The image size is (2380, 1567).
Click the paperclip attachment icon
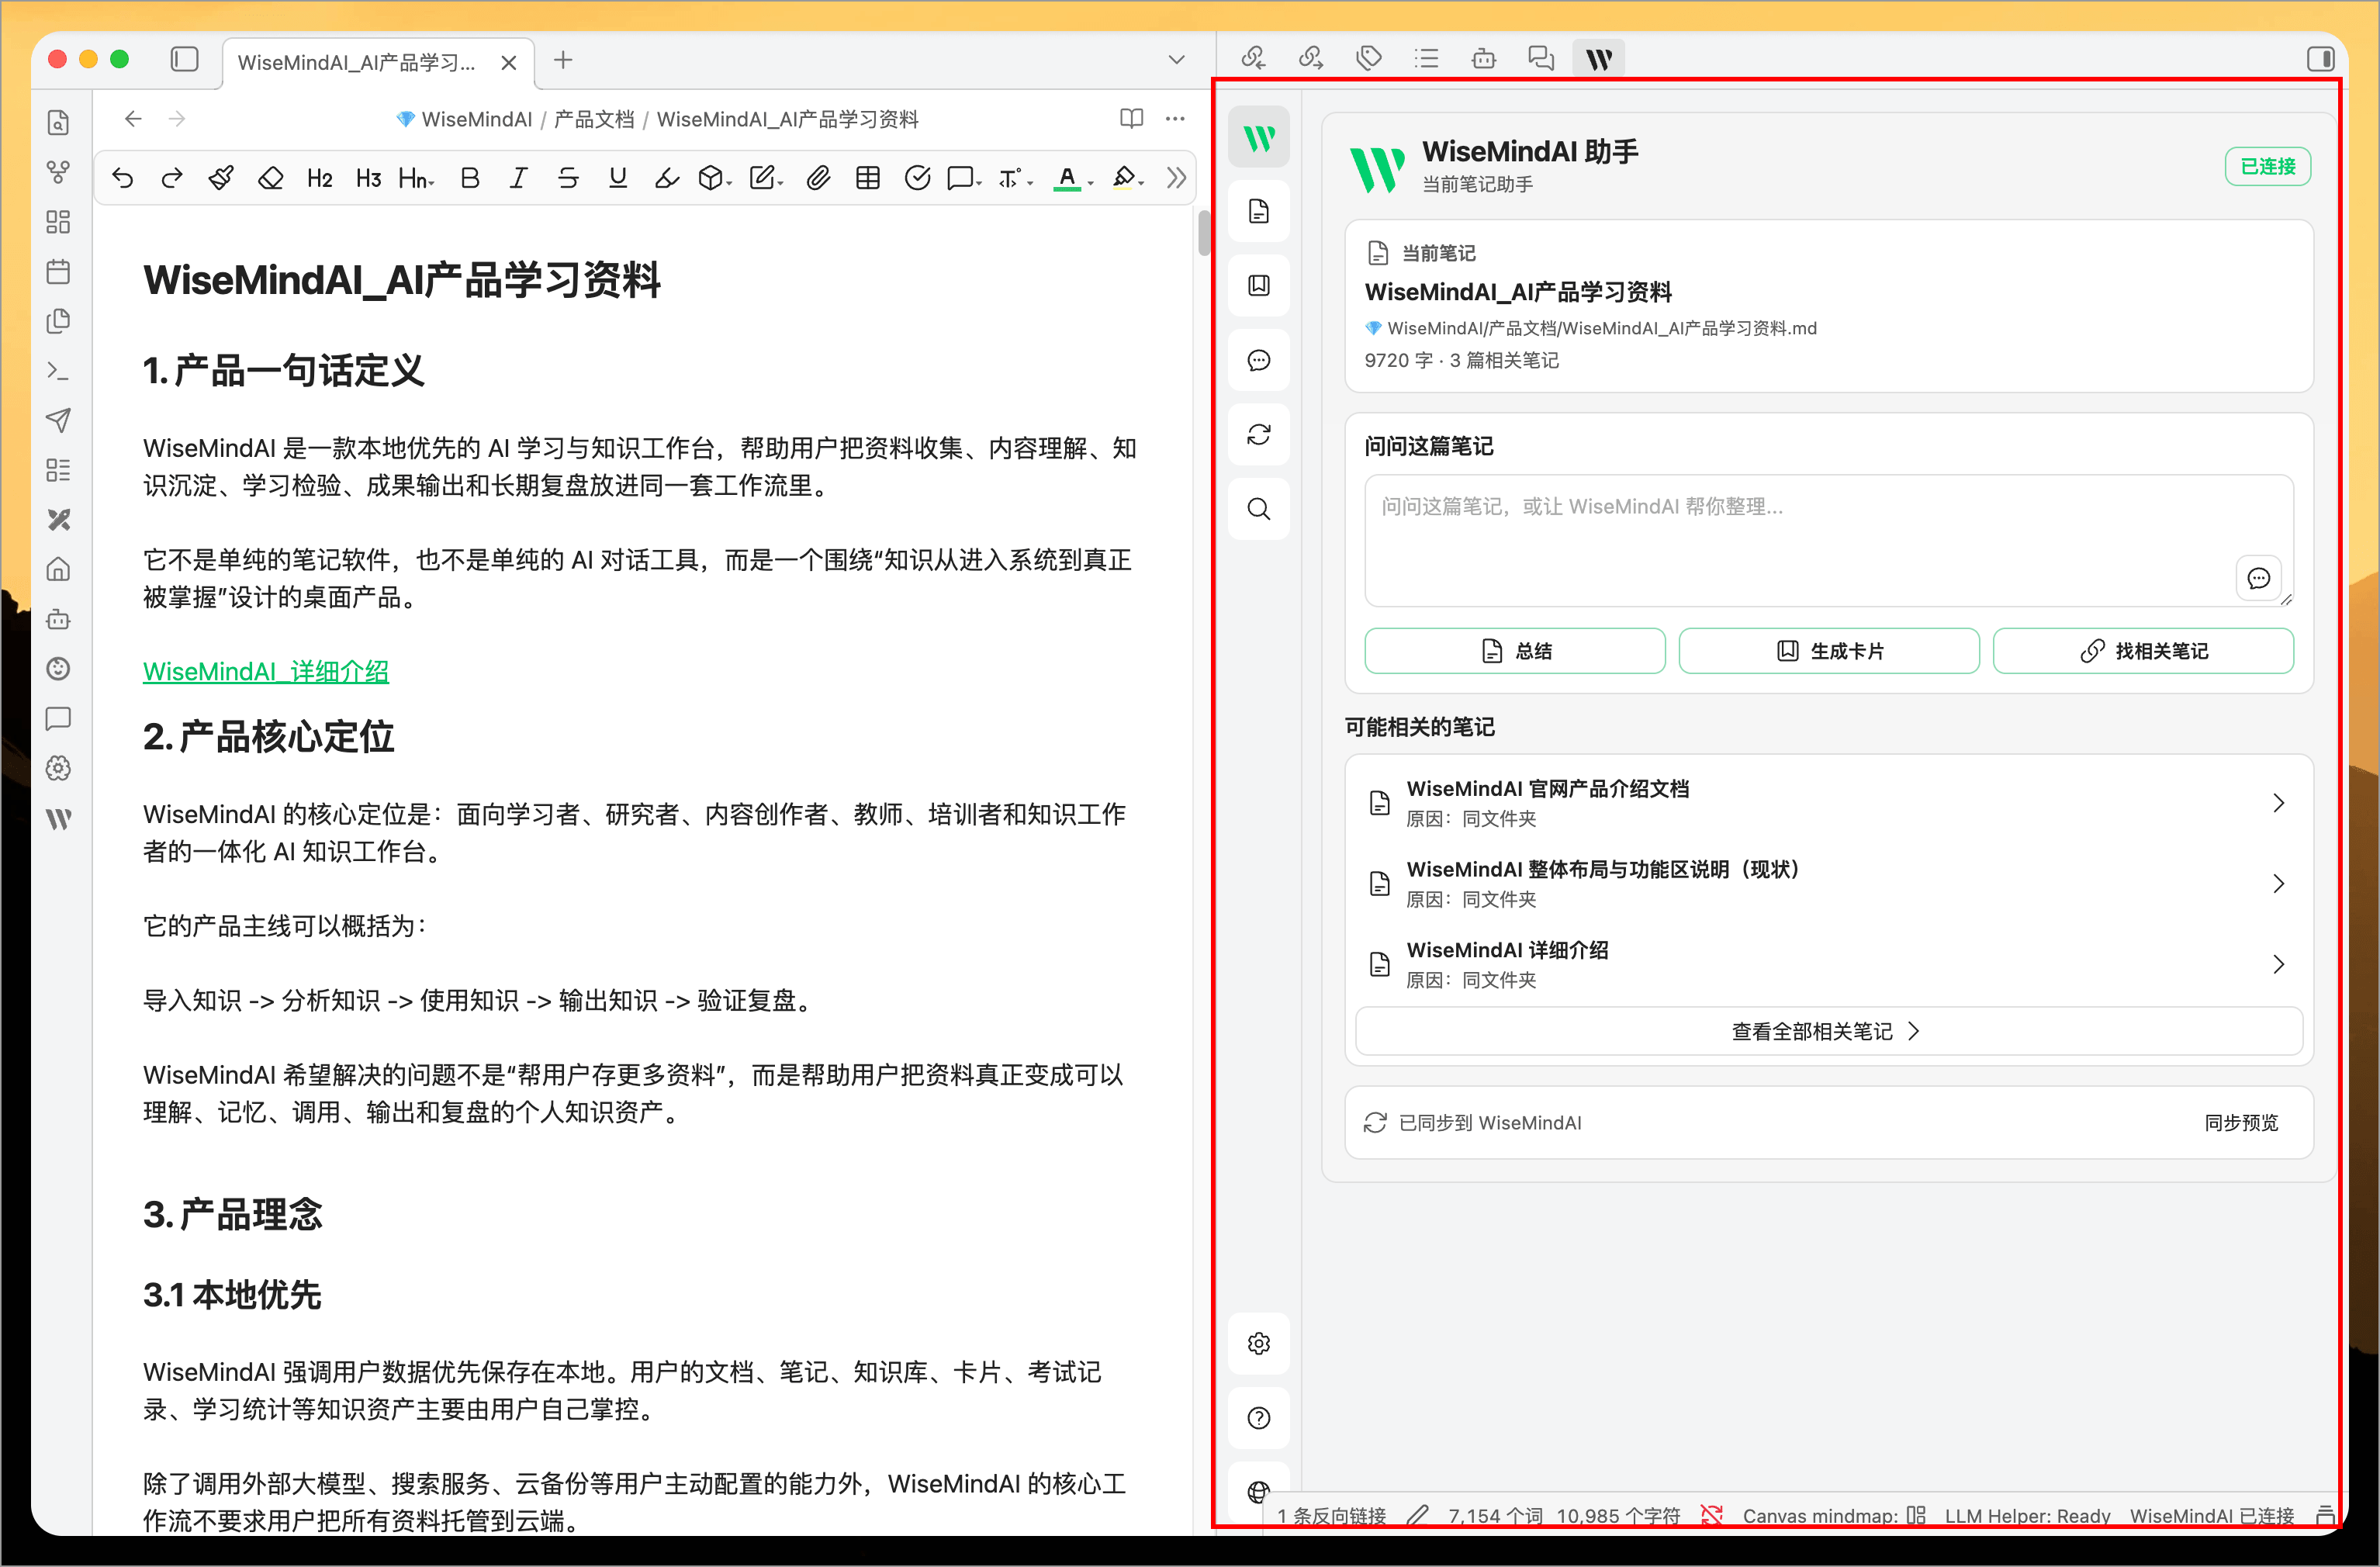point(818,178)
